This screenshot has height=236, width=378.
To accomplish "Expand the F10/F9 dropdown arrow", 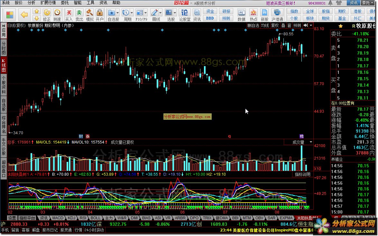I will click(x=146, y=13).
